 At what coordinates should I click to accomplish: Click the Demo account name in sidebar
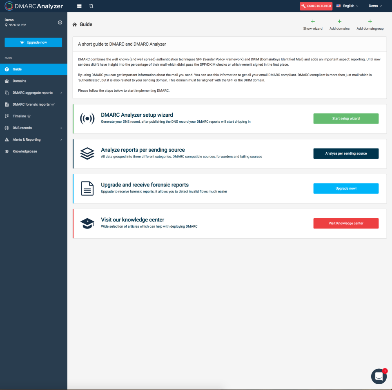pyautogui.click(x=9, y=20)
